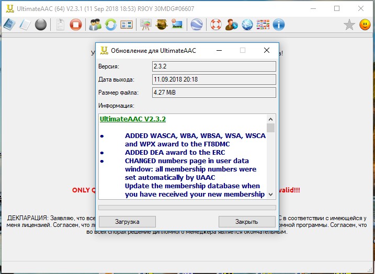Open the flags language selection icon

pos(264,25)
